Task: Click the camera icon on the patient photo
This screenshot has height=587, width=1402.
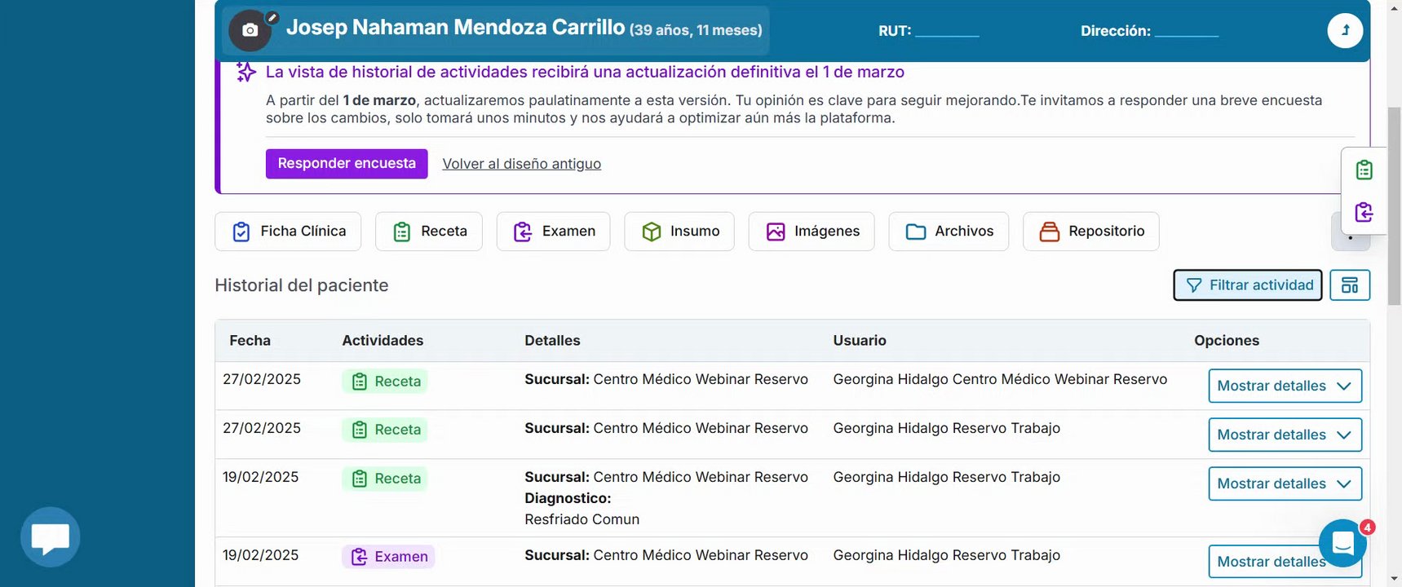Action: (x=250, y=31)
